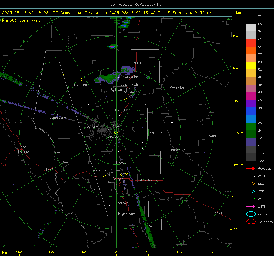Click the Strathmore town label
The width and height of the screenshot is (274, 256).
pos(148,180)
